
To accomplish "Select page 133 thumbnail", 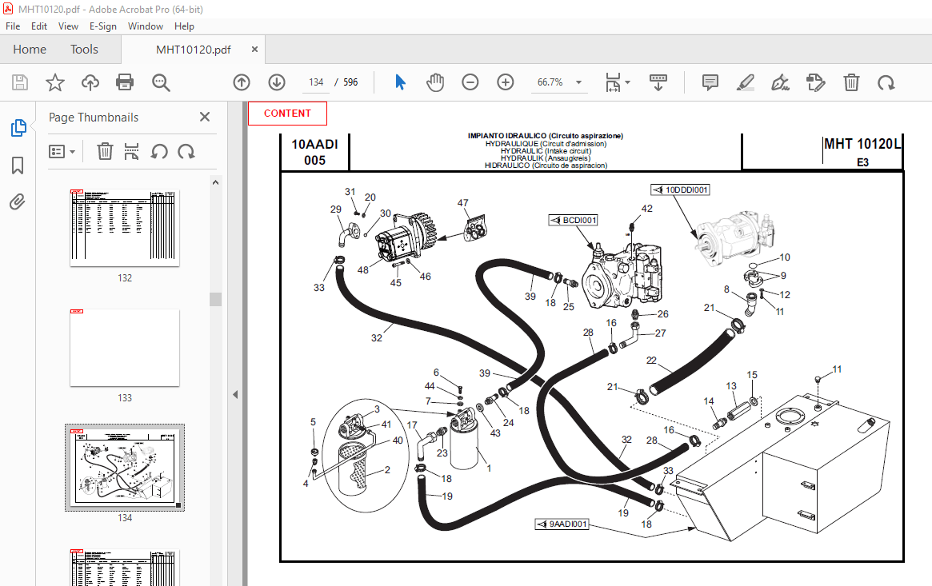I will point(124,348).
